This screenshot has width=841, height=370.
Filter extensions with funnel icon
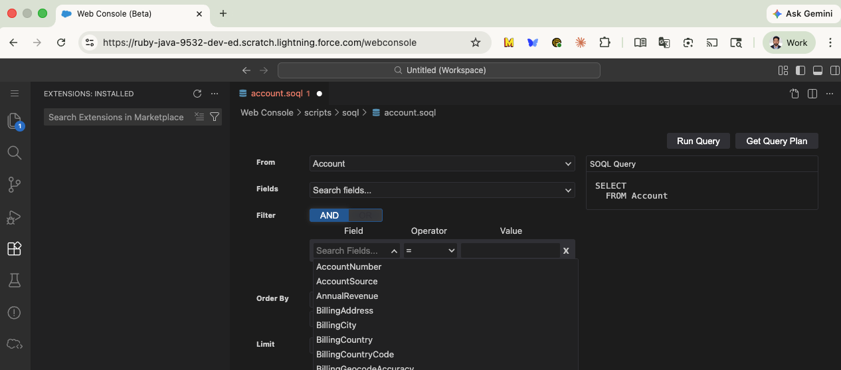(215, 117)
